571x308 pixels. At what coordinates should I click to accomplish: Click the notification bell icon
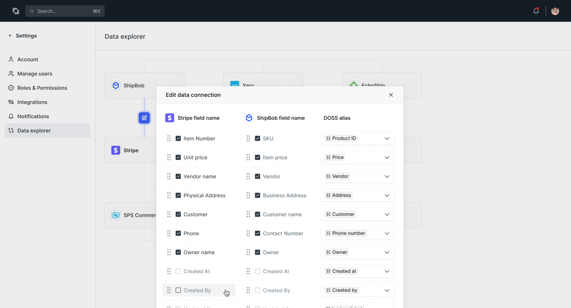click(536, 11)
